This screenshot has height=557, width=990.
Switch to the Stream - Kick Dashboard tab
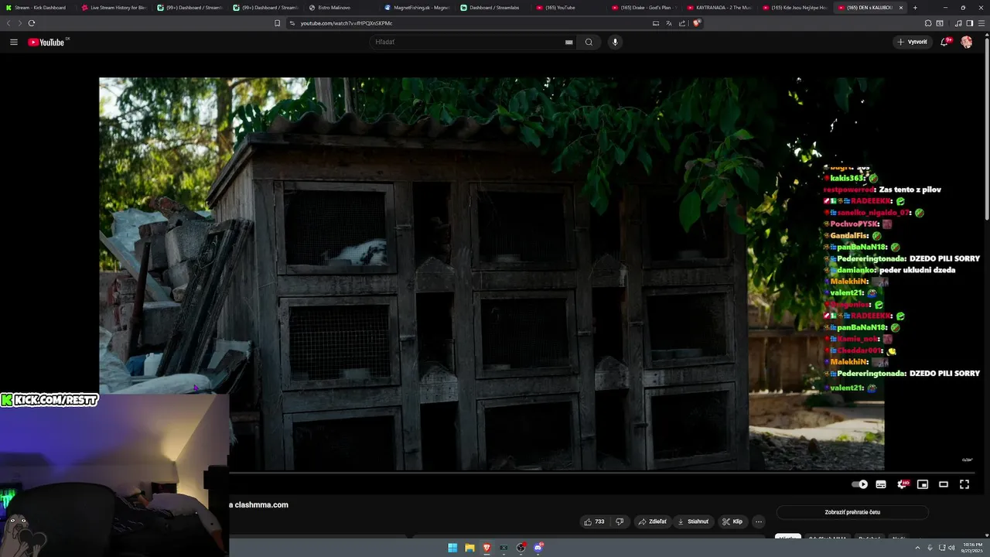37,8
